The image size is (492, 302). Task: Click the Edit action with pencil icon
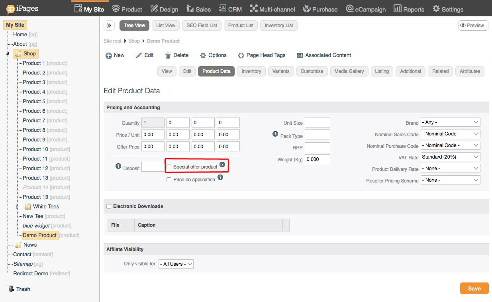(x=145, y=55)
